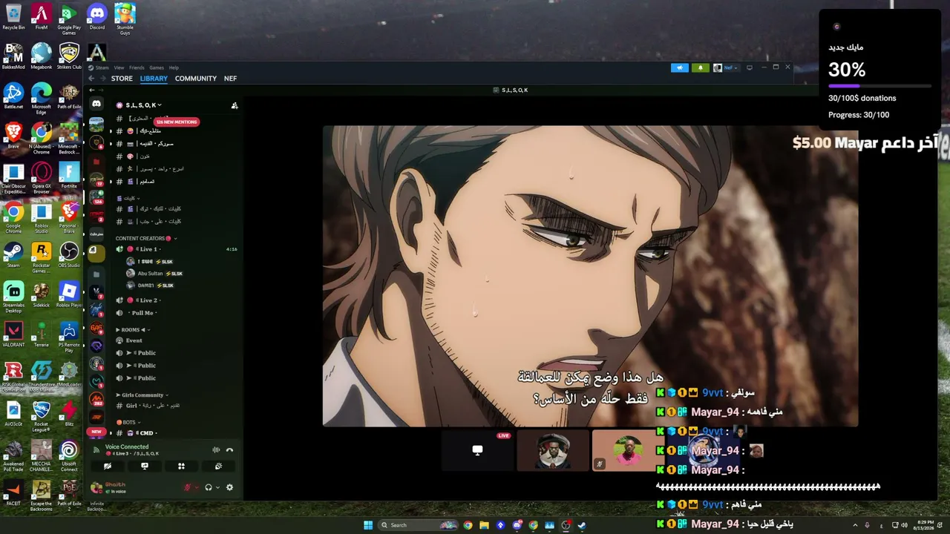Viewport: 950px width, 534px height.
Task: Switch to the STORE tab in Steam
Action: coord(122,79)
